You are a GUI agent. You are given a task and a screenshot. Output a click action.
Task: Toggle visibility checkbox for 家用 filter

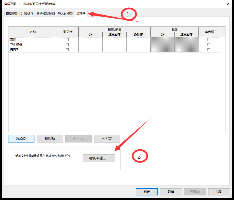(67, 40)
